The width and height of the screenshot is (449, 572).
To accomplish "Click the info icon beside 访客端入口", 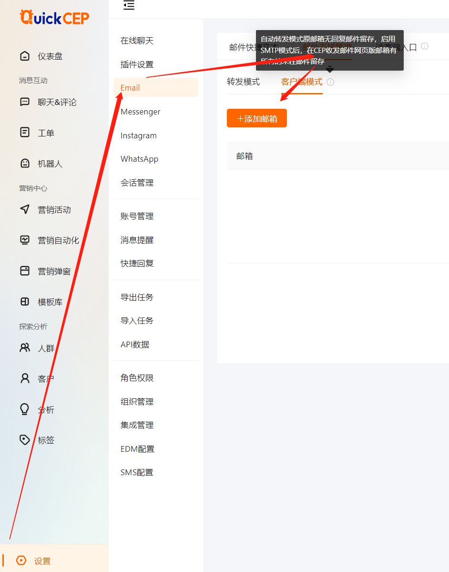I will pos(425,46).
